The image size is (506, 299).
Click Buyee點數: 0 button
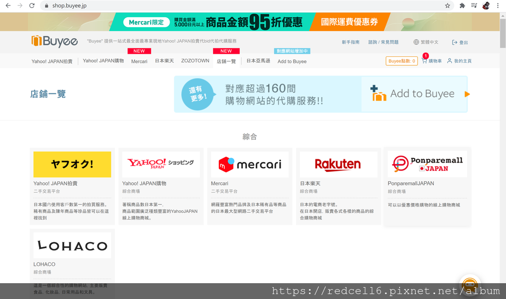tap(402, 61)
